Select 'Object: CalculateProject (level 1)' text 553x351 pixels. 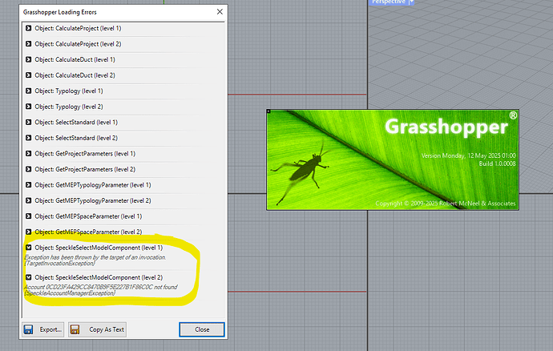78,28
